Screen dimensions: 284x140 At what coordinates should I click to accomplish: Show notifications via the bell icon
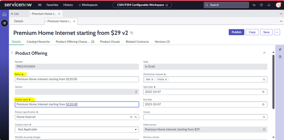pyautogui.click(x=269, y=5)
